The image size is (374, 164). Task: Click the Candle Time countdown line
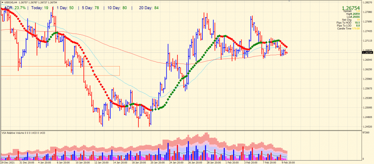[348, 28]
